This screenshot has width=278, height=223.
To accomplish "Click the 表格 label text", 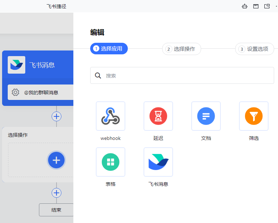I will tap(111, 184).
